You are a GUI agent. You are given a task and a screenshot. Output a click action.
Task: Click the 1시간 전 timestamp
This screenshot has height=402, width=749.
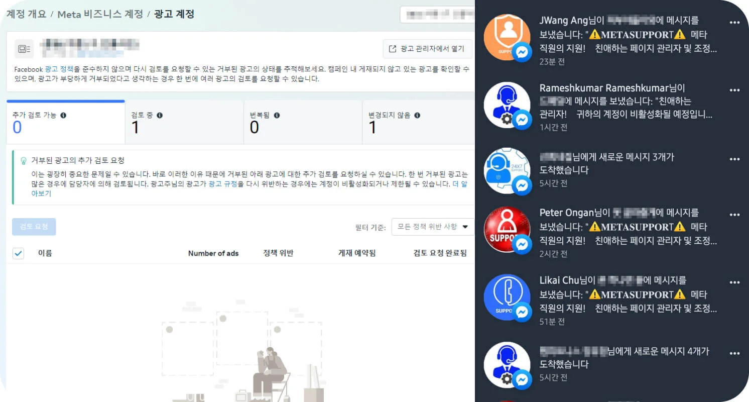pyautogui.click(x=553, y=128)
